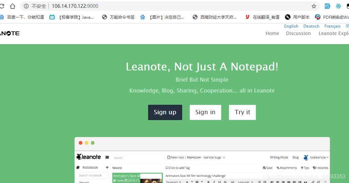The image size is (349, 183).
Task: Click the address bar URL 106.14.170.122:9000
Action: coord(75,6)
